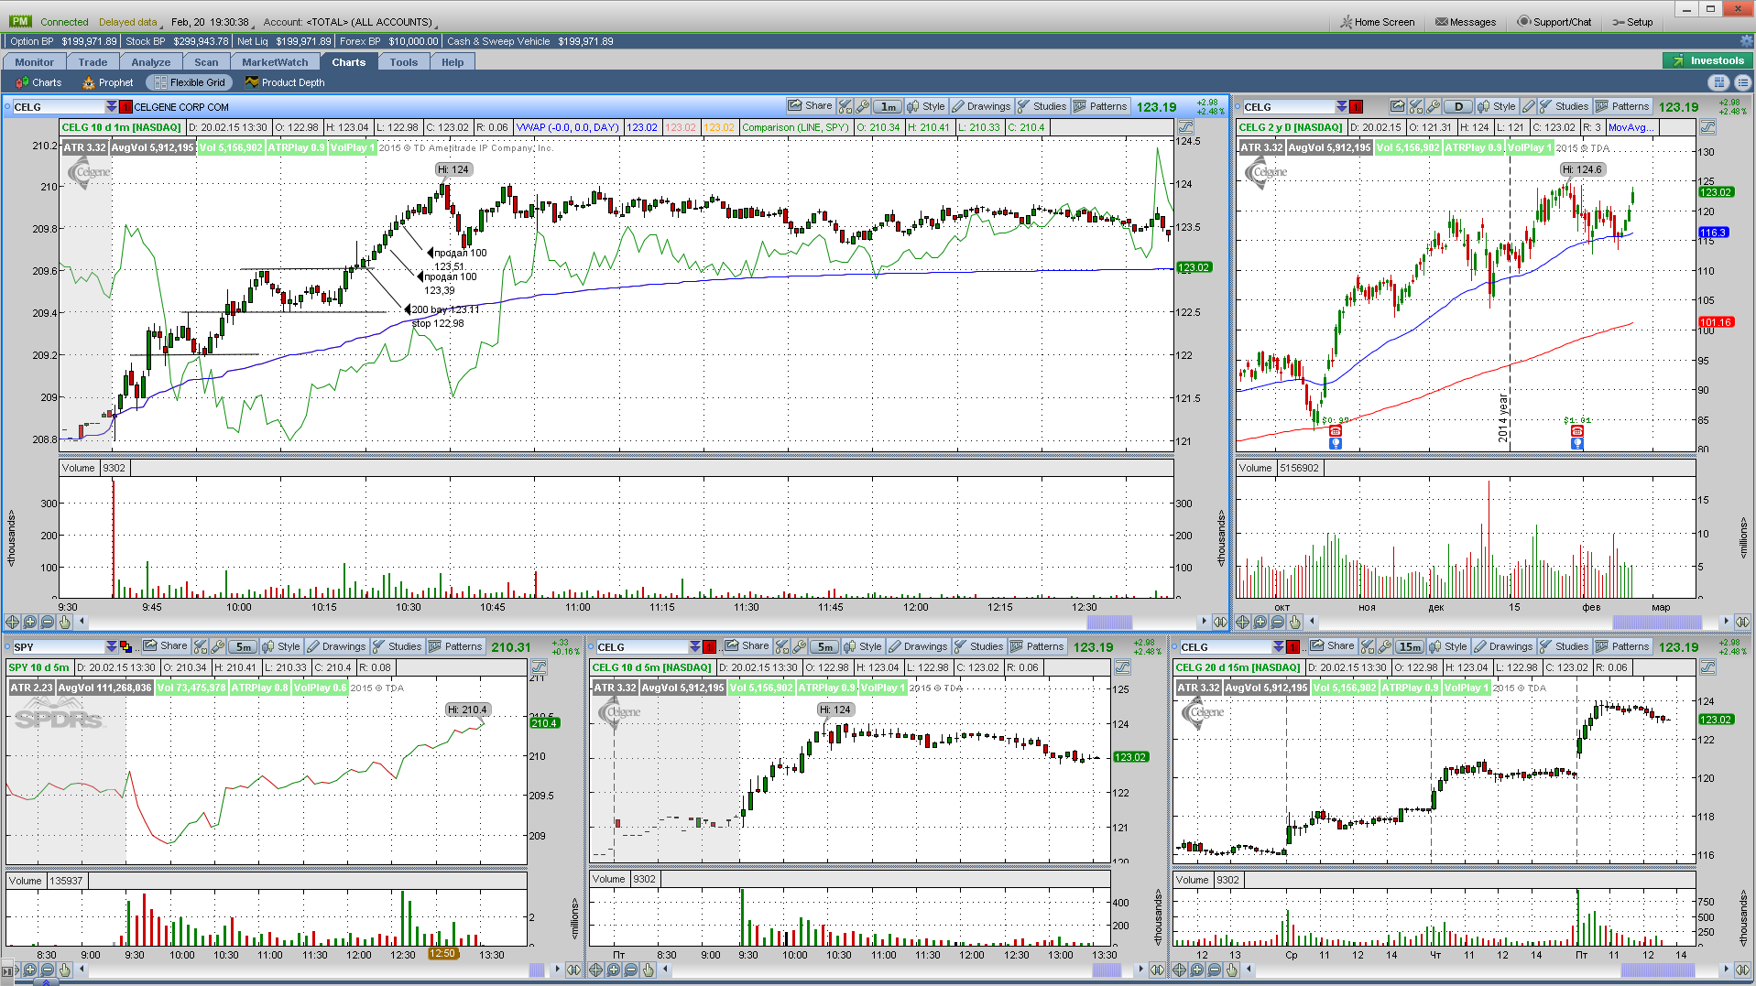Open the 15m timeframe selector
Image resolution: width=1756 pixels, height=986 pixels.
1409,646
